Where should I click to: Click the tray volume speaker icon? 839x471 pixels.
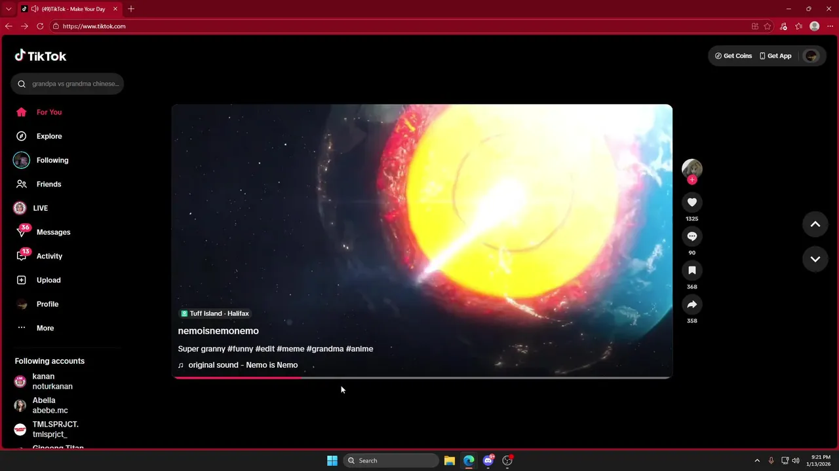[796, 461]
